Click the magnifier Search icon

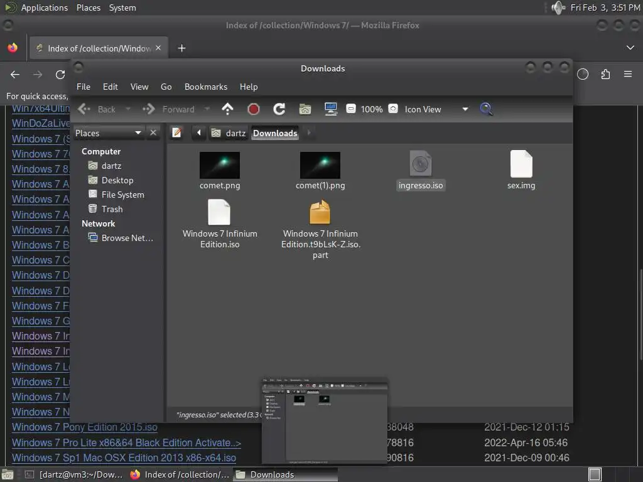[486, 109]
